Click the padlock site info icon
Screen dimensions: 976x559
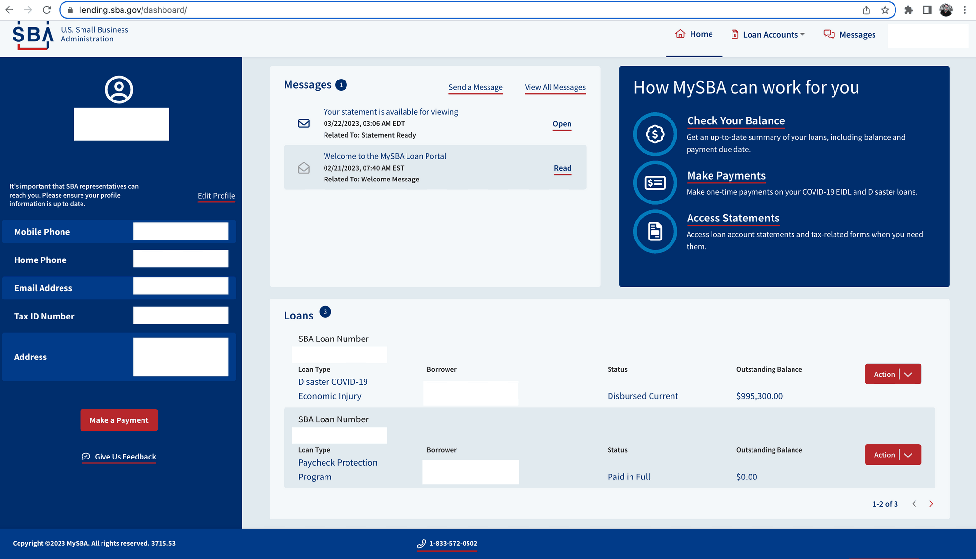pos(70,10)
